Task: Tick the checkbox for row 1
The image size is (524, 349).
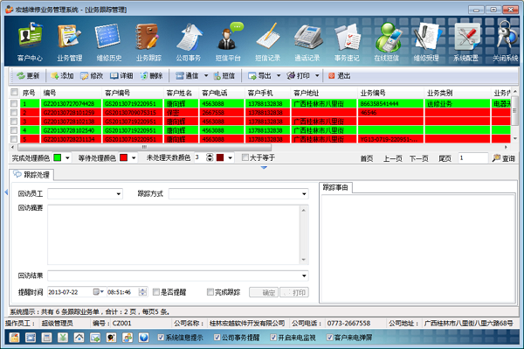Action: 14,103
